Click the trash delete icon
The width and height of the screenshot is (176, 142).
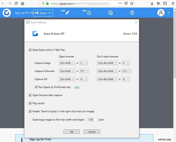(132, 13)
